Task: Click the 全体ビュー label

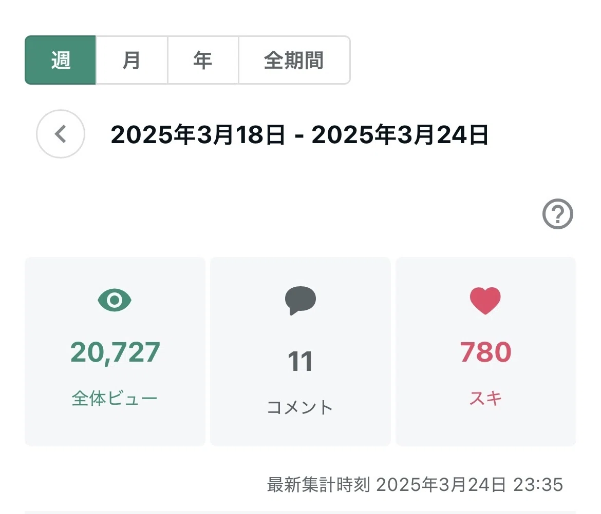Action: [115, 399]
